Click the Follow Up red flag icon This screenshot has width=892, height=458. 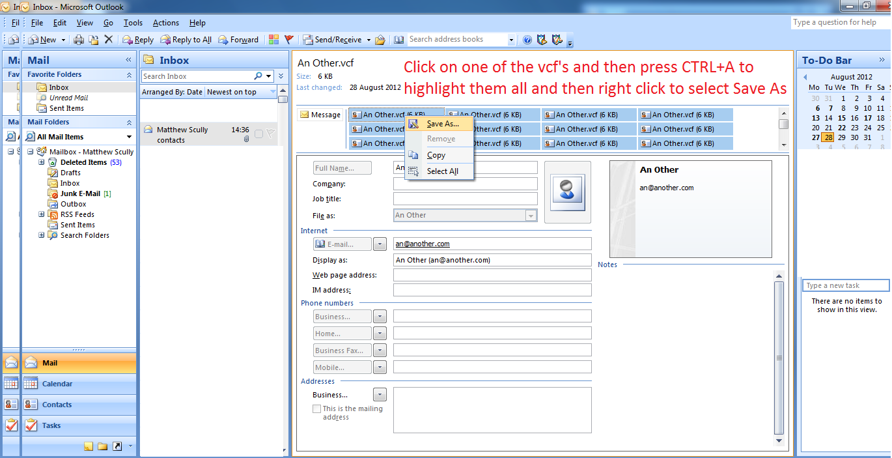tap(289, 40)
